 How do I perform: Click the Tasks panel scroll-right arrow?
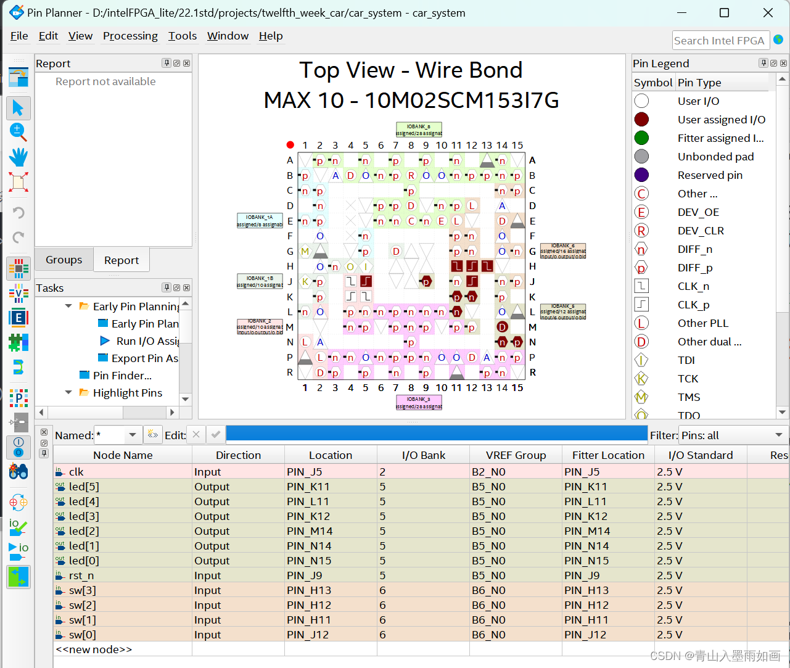[x=172, y=412]
